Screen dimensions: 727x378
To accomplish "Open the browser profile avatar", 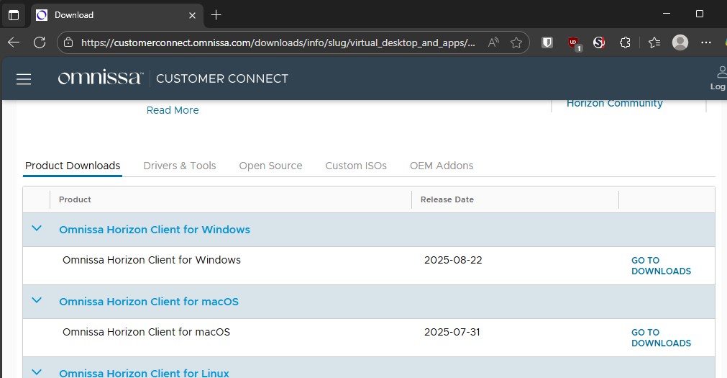I will (680, 42).
